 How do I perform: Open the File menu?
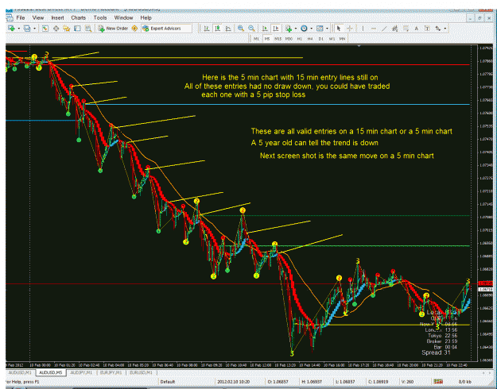coord(21,17)
